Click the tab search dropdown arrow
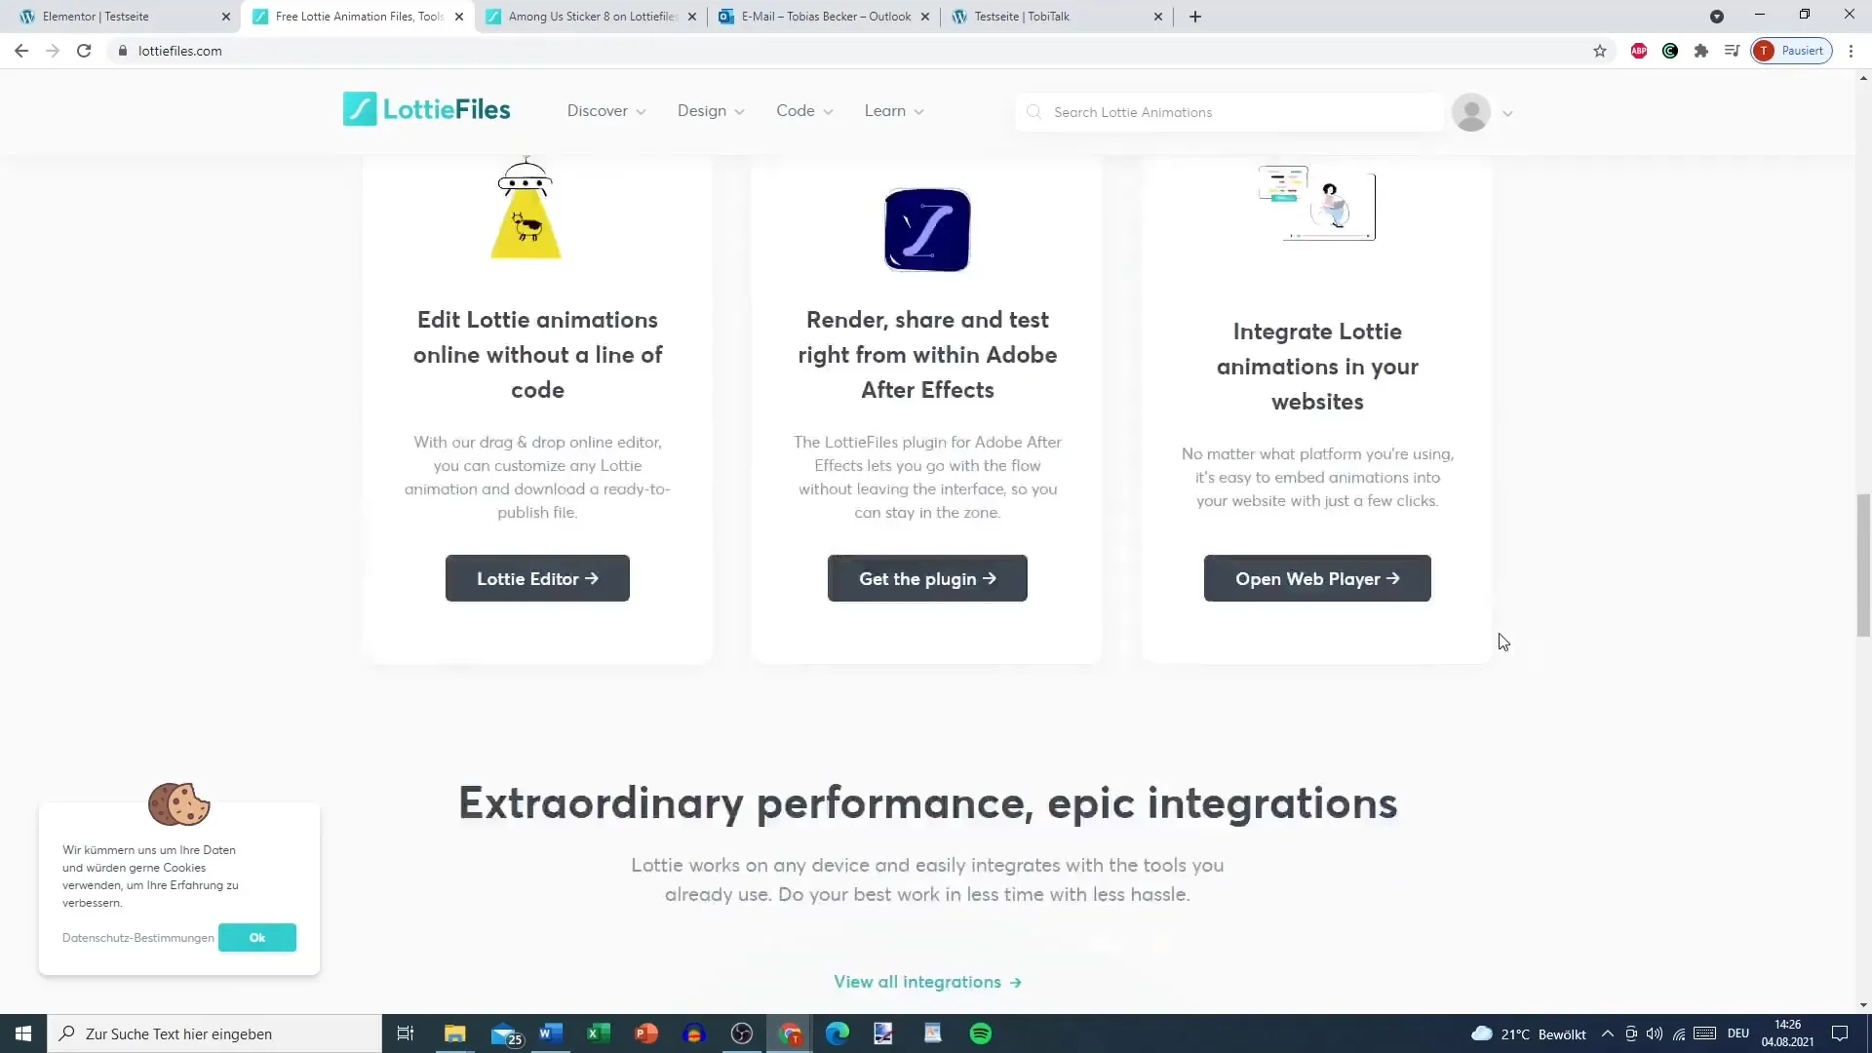Screen dimensions: 1872x1053 pyautogui.click(x=1717, y=17)
